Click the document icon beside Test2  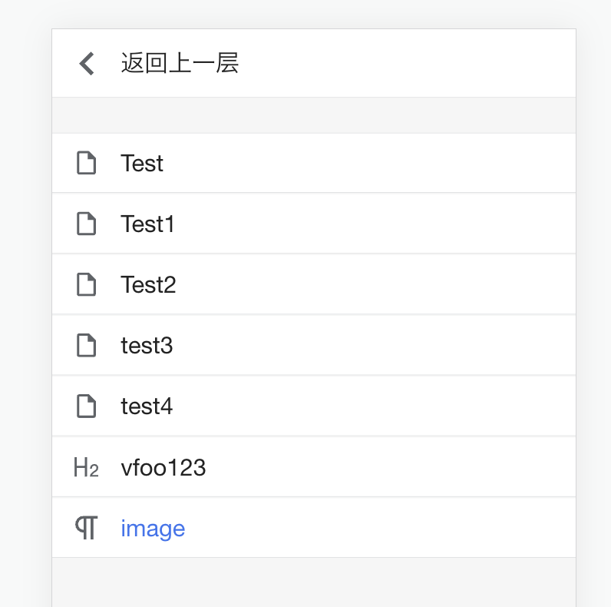point(86,284)
